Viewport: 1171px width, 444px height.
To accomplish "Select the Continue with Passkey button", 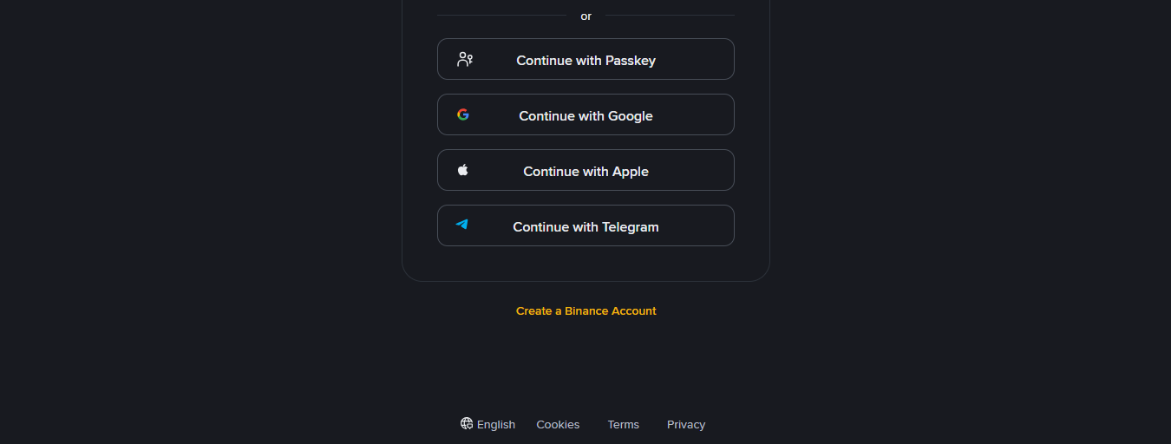I will 585,59.
